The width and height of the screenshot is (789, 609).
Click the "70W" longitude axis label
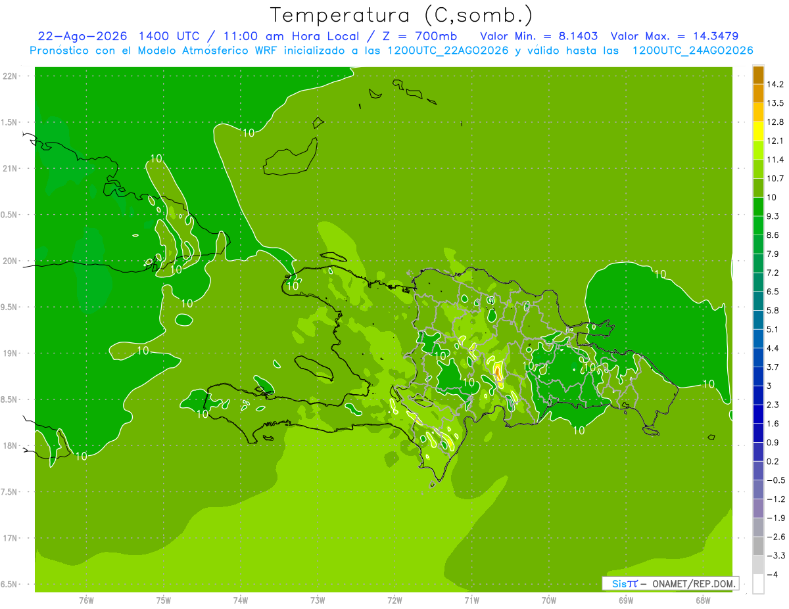549,599
